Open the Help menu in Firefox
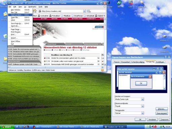Screen dimensions: 172x129 (46, 7)
